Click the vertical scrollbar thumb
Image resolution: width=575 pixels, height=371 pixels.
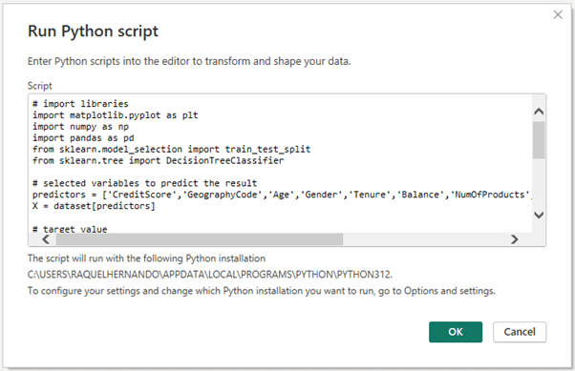tap(539, 140)
